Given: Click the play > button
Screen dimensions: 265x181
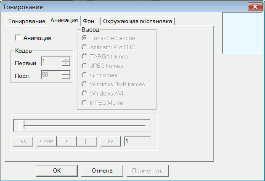Looking at the screenshot, I should 66,141.
